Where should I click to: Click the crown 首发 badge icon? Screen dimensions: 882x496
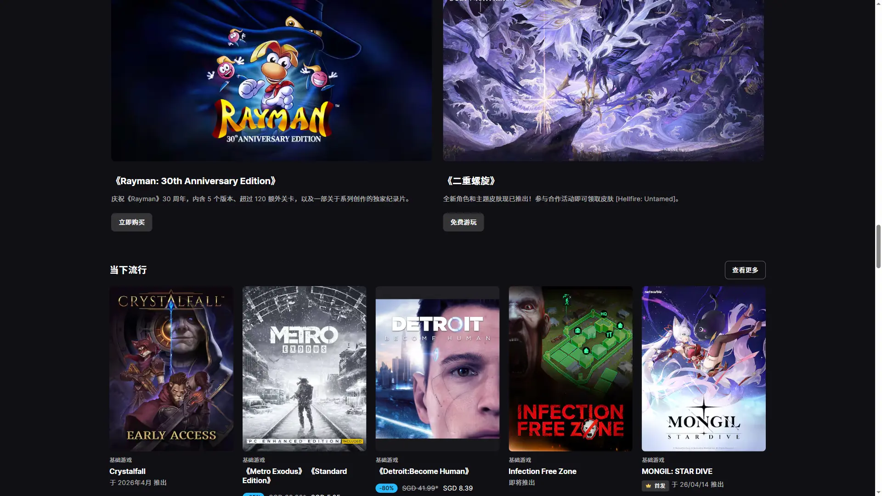(648, 485)
